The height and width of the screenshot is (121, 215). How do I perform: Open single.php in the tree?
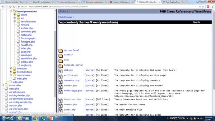(26, 65)
